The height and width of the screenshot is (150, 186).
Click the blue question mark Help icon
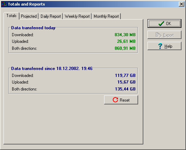(x=160, y=46)
